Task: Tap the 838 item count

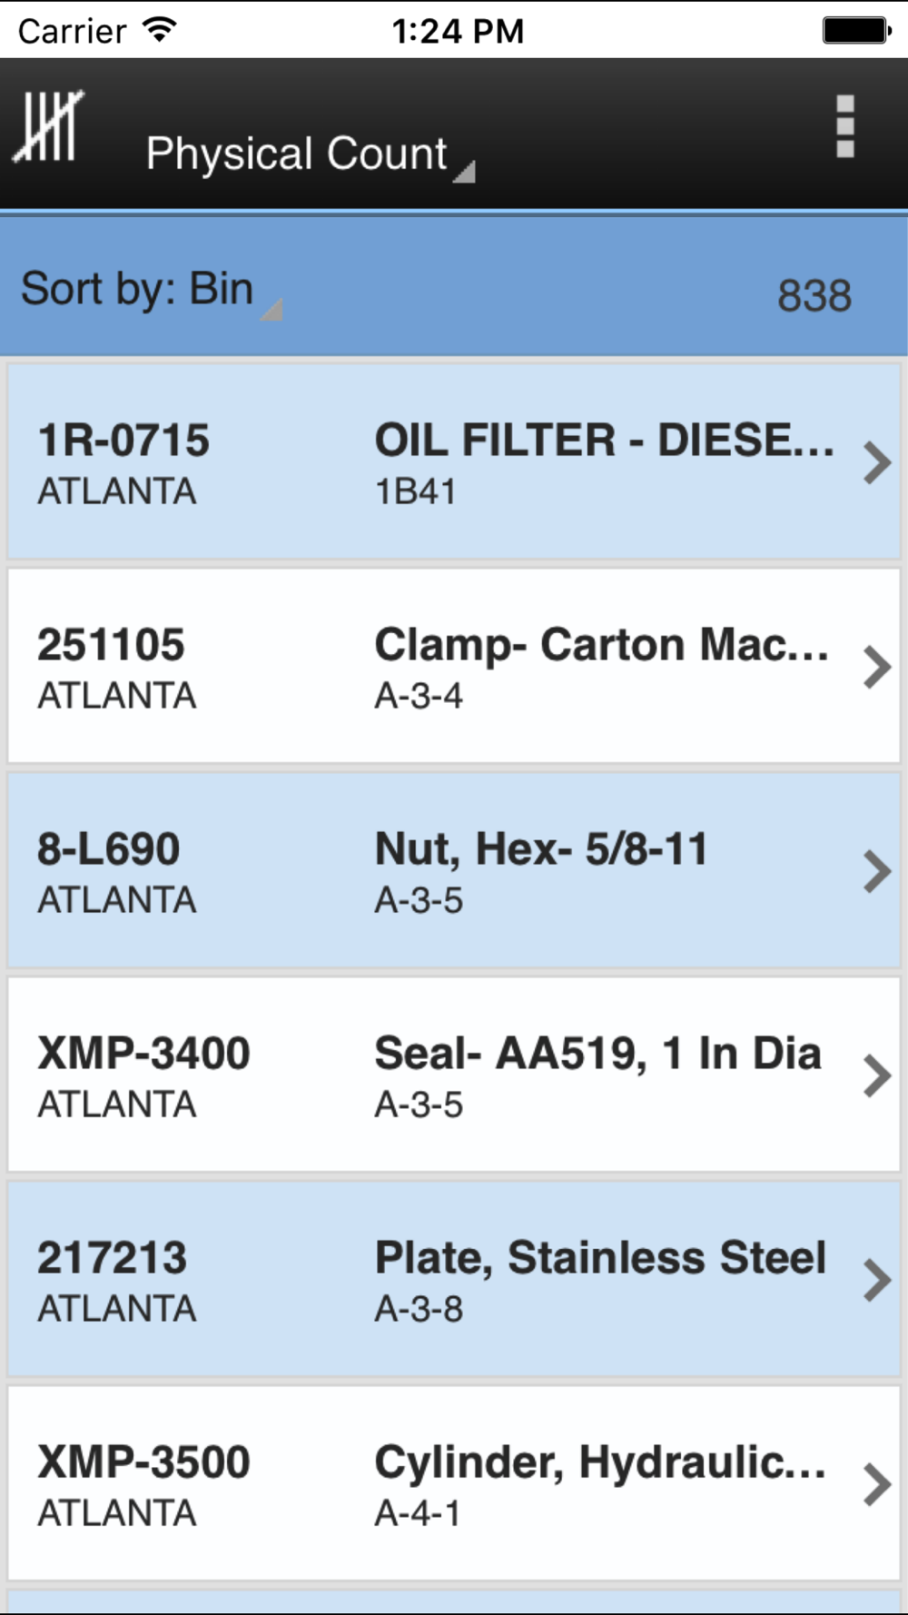Action: (814, 295)
